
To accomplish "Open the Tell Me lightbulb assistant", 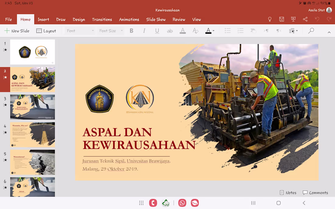I will click(x=270, y=19).
